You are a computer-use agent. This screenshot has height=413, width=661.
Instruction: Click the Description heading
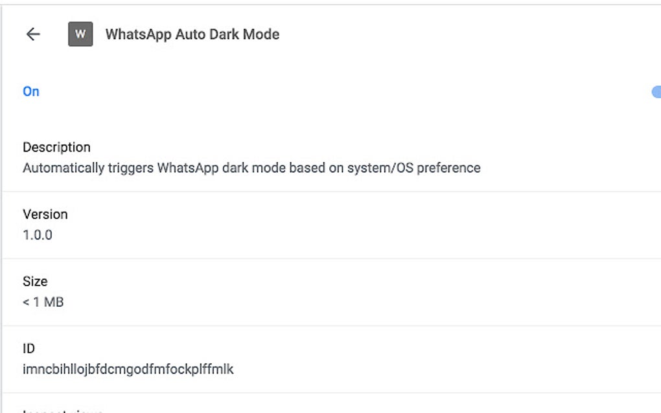pyautogui.click(x=56, y=147)
